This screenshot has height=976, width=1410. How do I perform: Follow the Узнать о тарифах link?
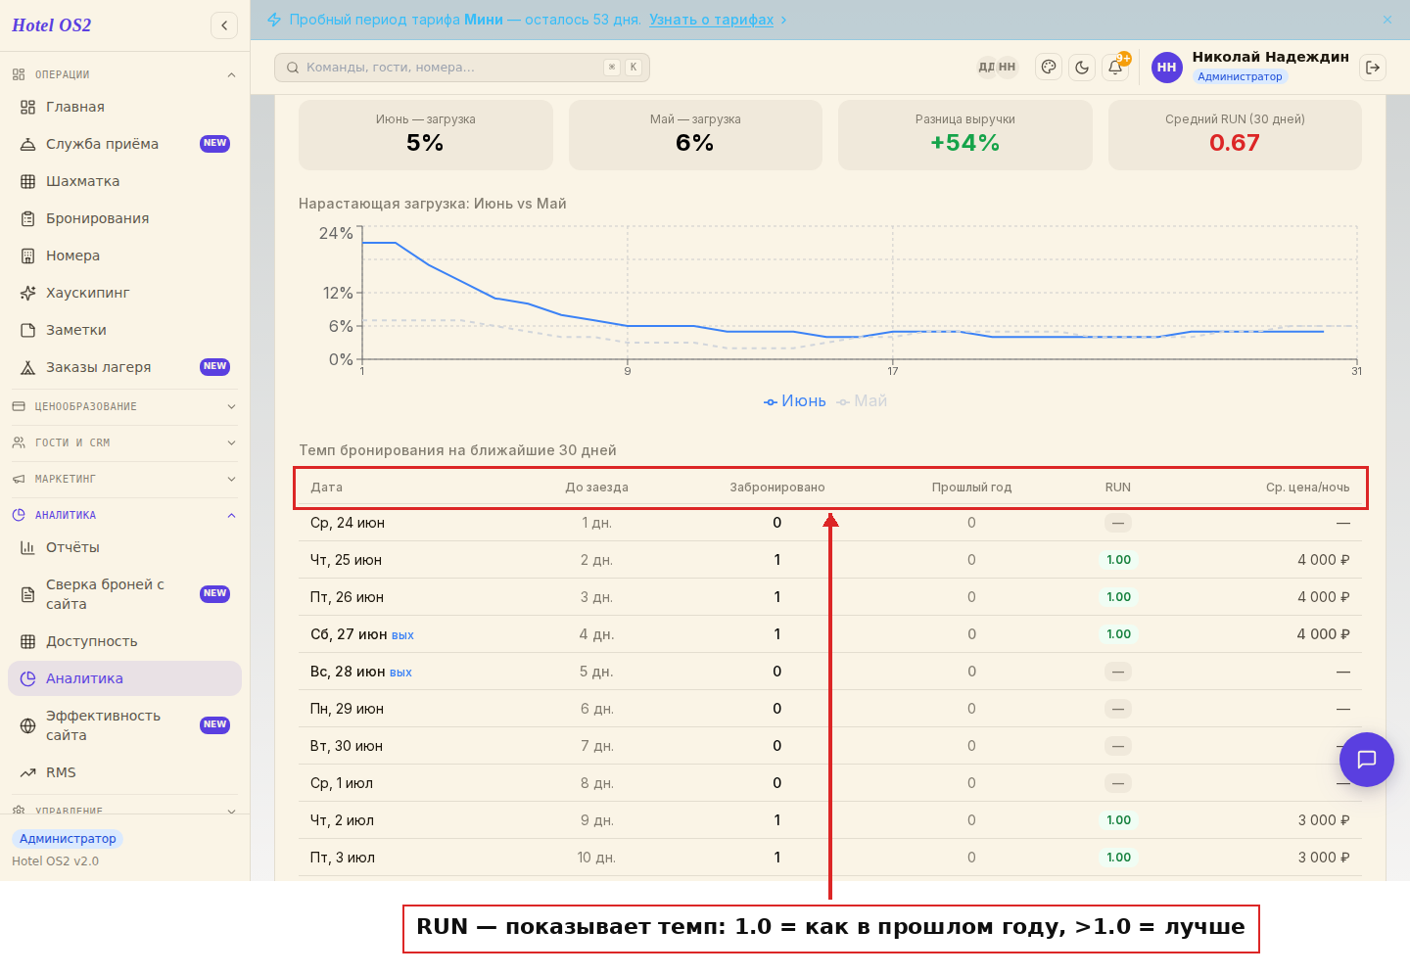point(712,20)
